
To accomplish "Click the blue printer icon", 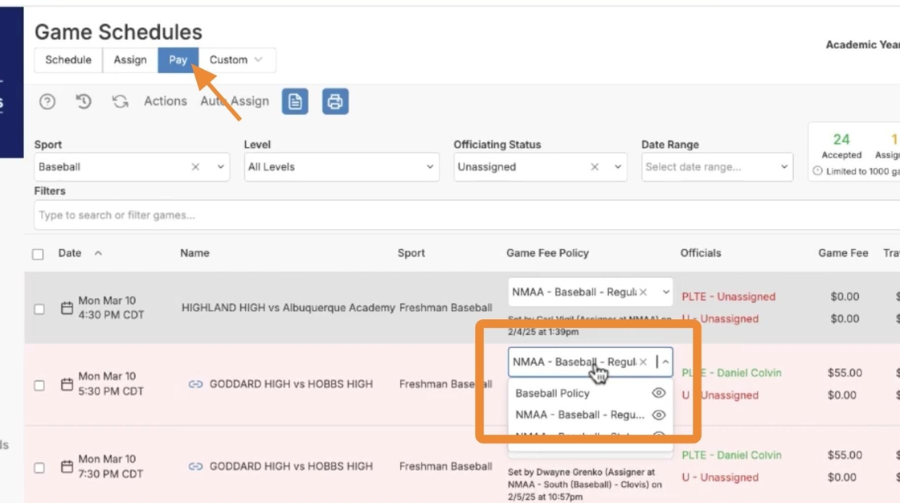I will pos(335,101).
